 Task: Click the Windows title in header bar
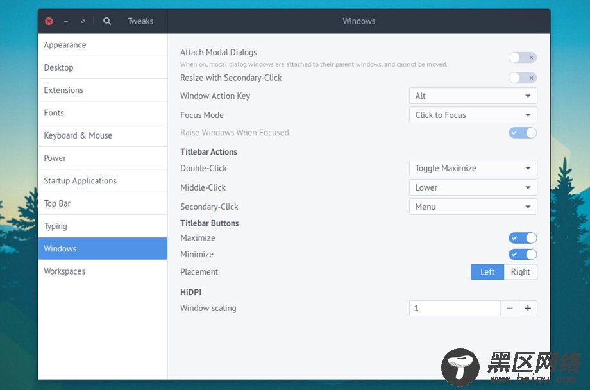pos(359,21)
